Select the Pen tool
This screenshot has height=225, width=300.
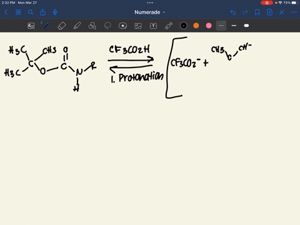click(46, 26)
